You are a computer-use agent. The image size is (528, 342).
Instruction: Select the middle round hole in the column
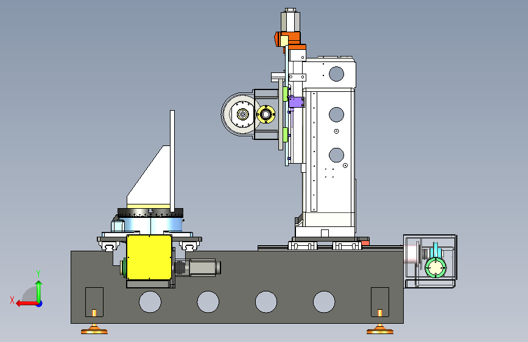click(x=336, y=114)
